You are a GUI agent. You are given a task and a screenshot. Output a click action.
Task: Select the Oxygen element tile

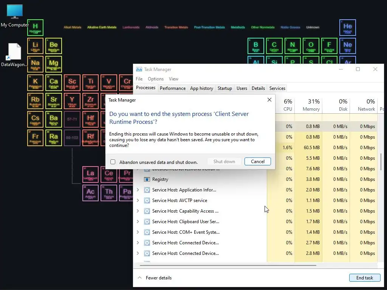(311, 46)
